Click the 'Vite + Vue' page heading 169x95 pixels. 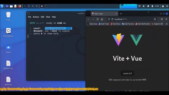(x=127, y=59)
